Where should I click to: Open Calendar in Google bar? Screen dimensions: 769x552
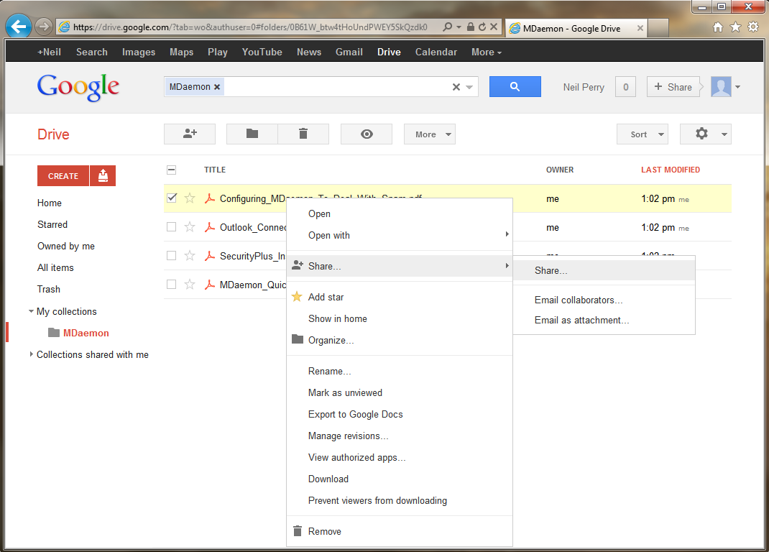click(x=436, y=52)
